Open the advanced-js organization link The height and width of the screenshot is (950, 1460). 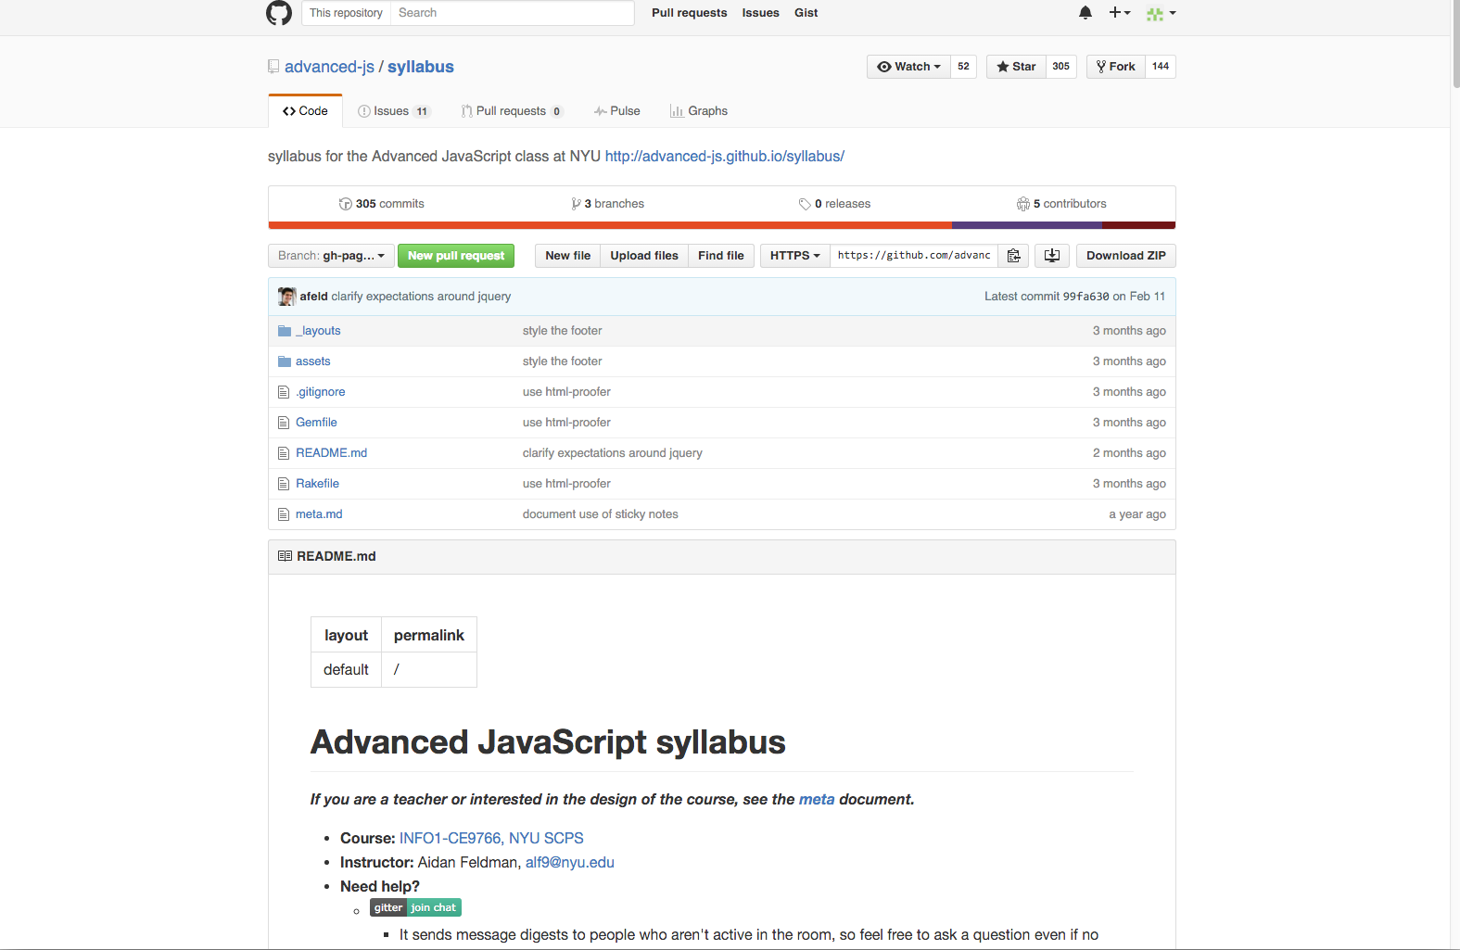pyautogui.click(x=329, y=67)
